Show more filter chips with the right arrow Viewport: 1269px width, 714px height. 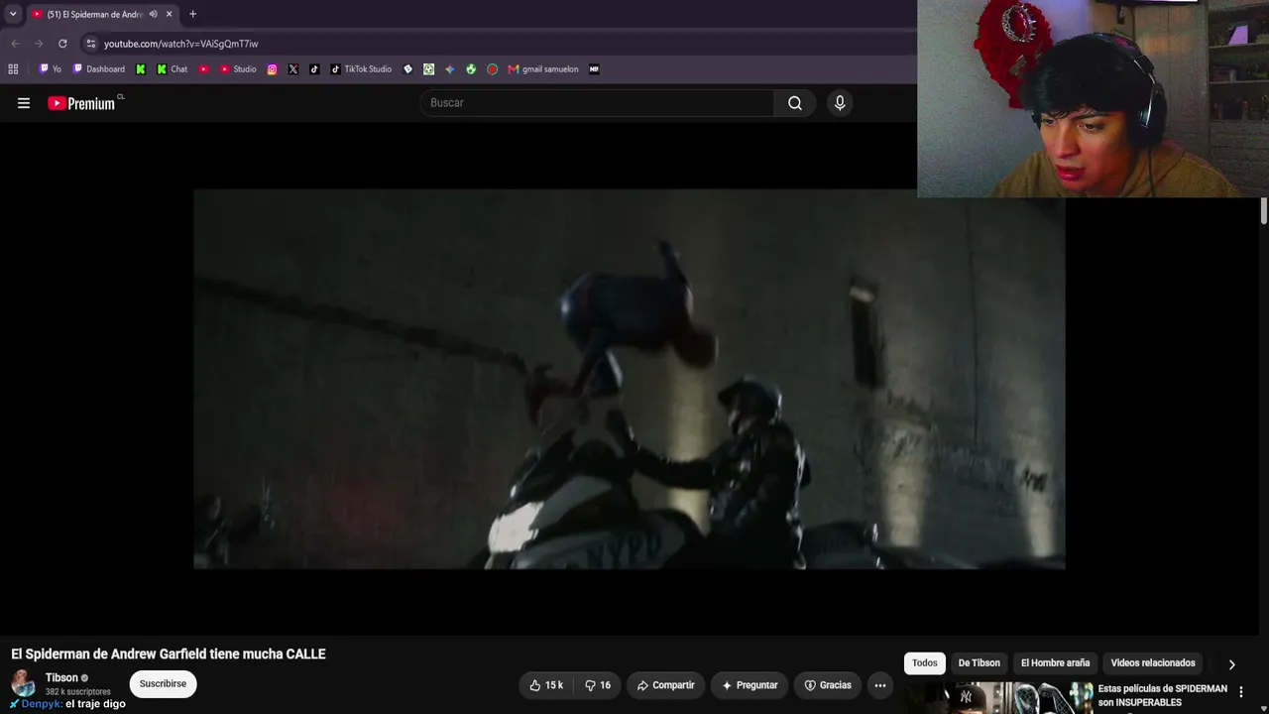tap(1231, 664)
